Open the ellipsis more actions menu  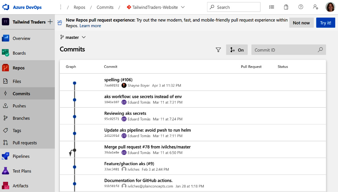pyautogui.click(x=60, y=7)
